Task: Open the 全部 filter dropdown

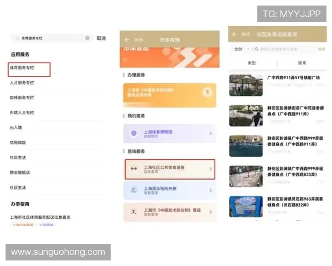Action: coord(241,49)
